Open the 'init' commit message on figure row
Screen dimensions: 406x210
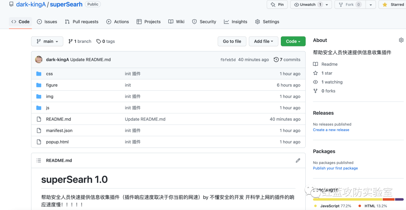128,85
